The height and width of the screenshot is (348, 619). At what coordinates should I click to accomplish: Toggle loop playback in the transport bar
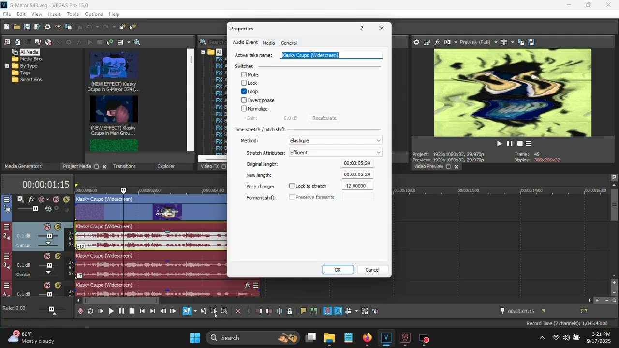[90, 311]
